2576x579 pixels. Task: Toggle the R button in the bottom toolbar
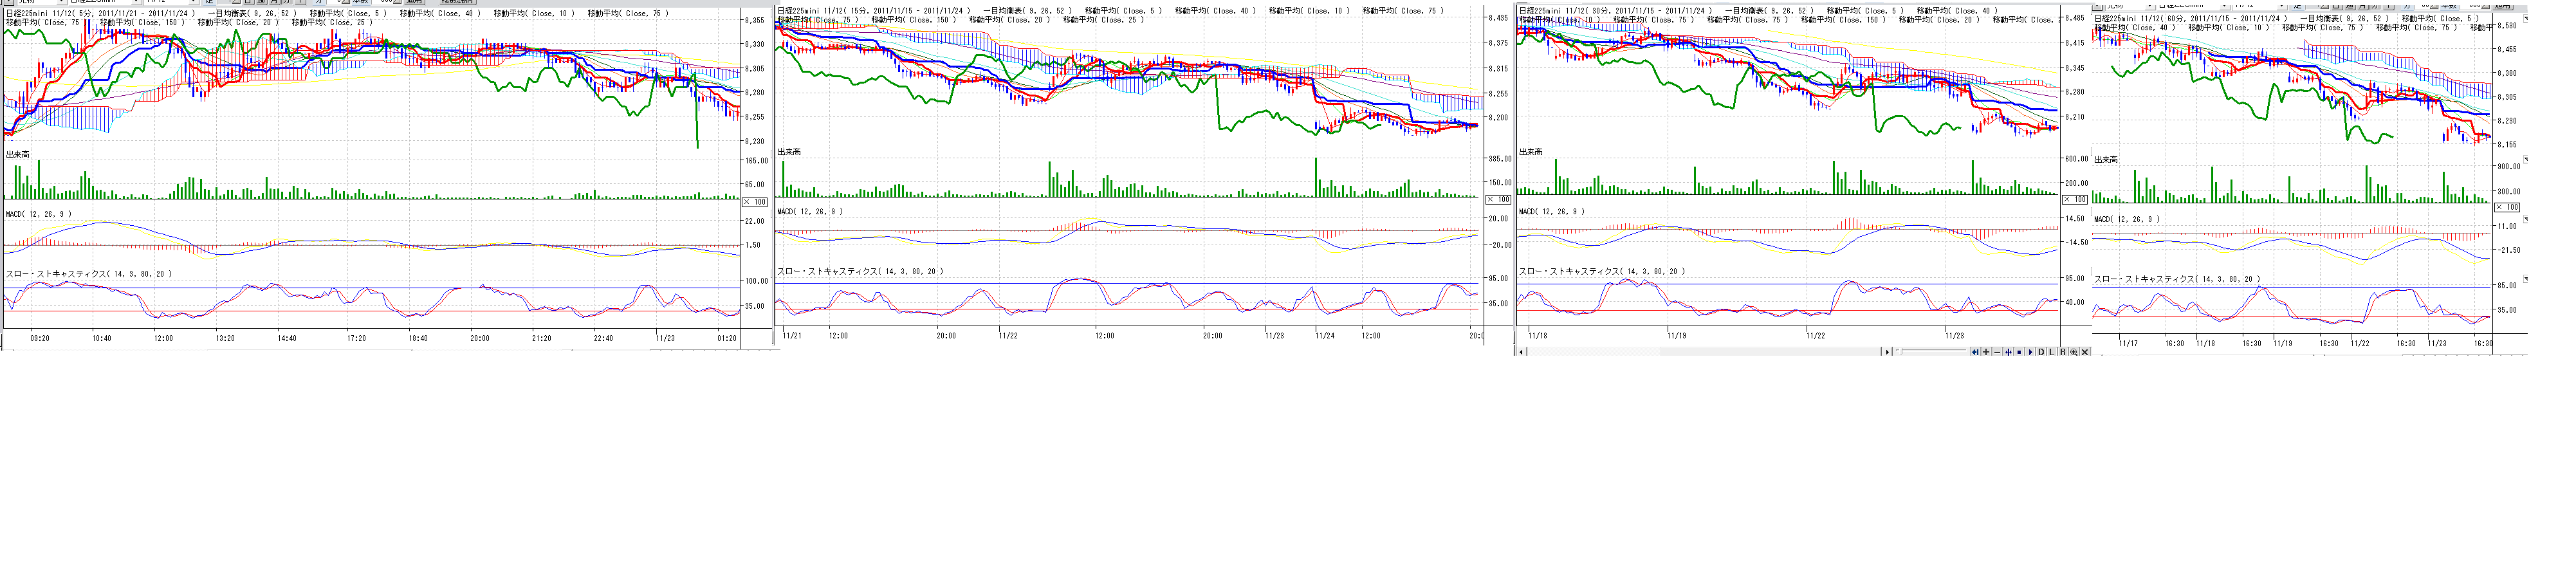(x=2063, y=352)
